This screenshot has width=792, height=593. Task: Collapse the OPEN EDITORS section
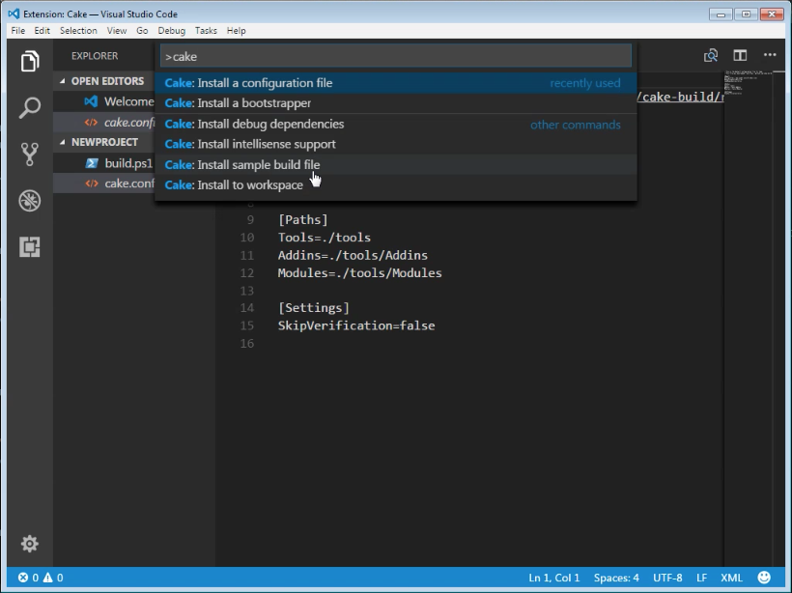[62, 81]
